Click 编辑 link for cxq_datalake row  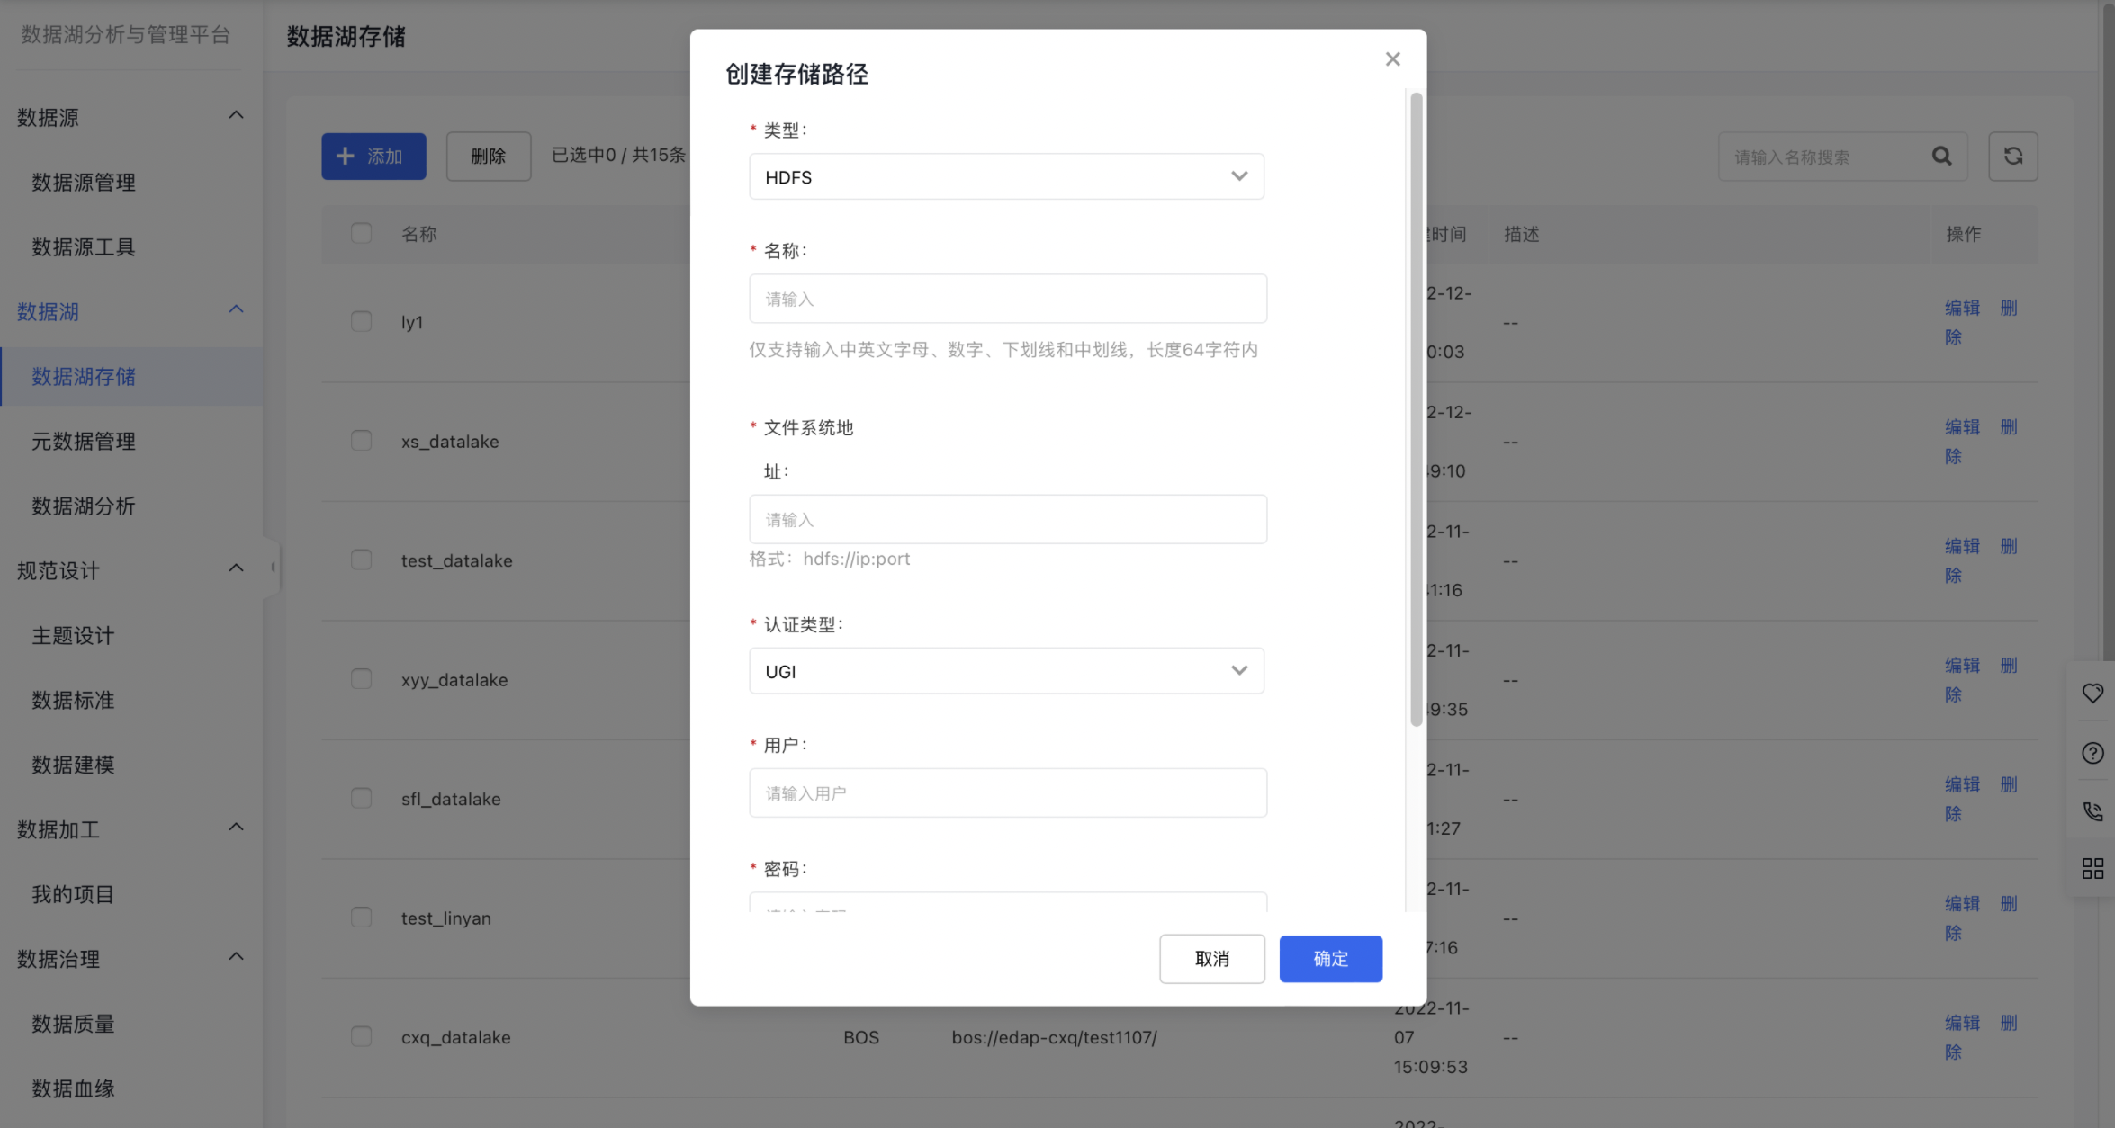1962,1023
